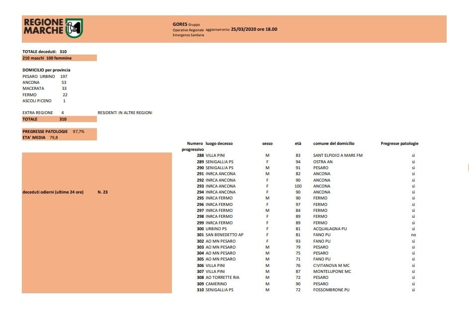Select the "sesso" column header

pos(267,143)
